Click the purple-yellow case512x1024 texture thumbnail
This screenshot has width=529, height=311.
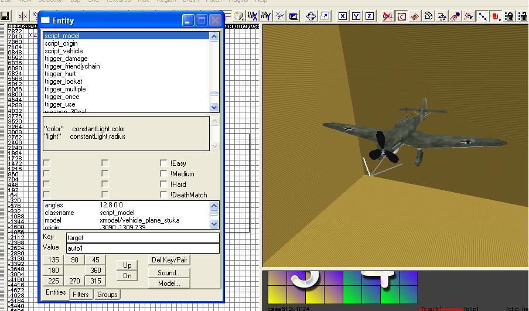[305, 288]
